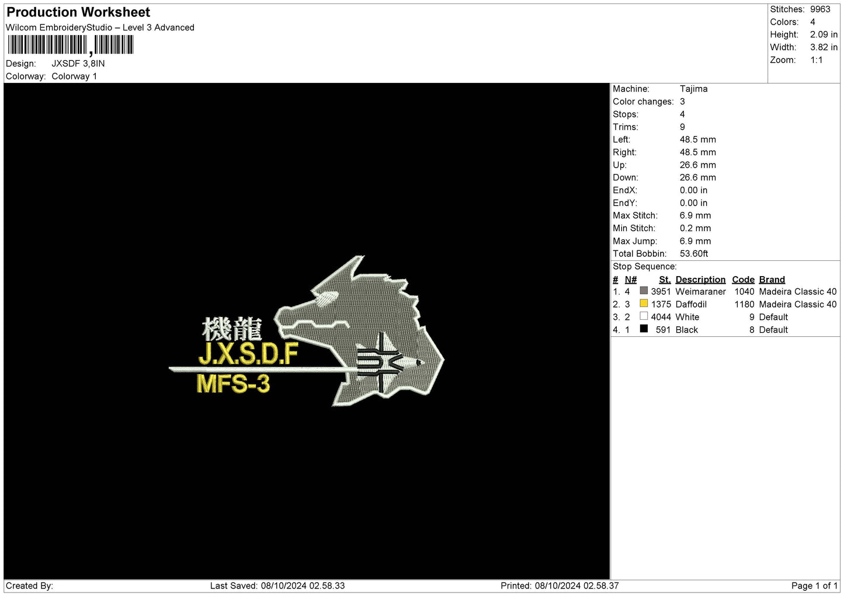Click the white kanji characters in design
The image size is (844, 596).
pyautogui.click(x=232, y=329)
